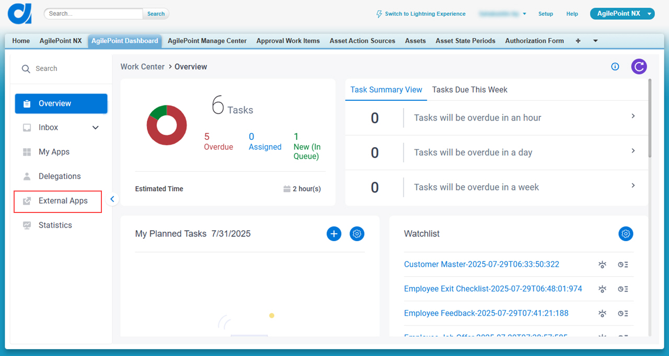Click the Inbox tray icon

(27, 127)
